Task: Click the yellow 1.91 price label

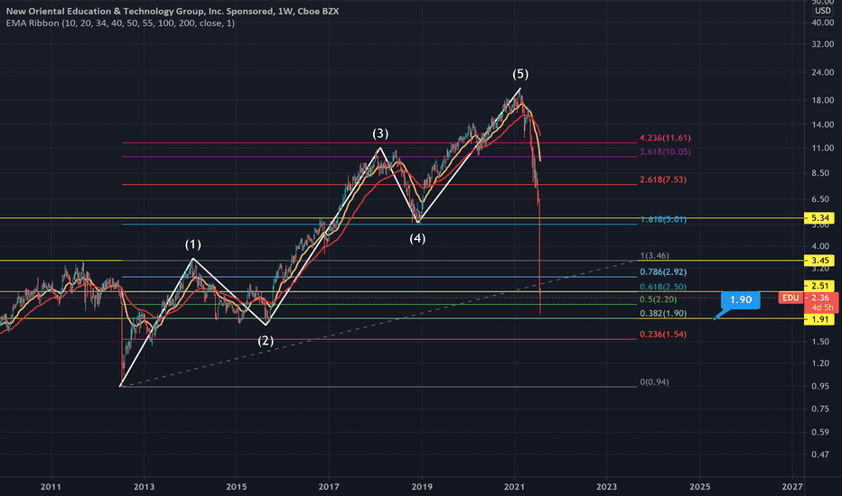Action: pyautogui.click(x=819, y=319)
